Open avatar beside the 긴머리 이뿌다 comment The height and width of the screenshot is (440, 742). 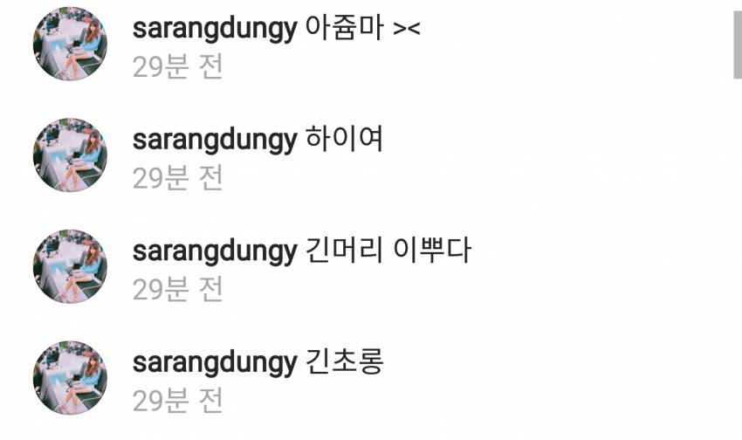pyautogui.click(x=70, y=266)
